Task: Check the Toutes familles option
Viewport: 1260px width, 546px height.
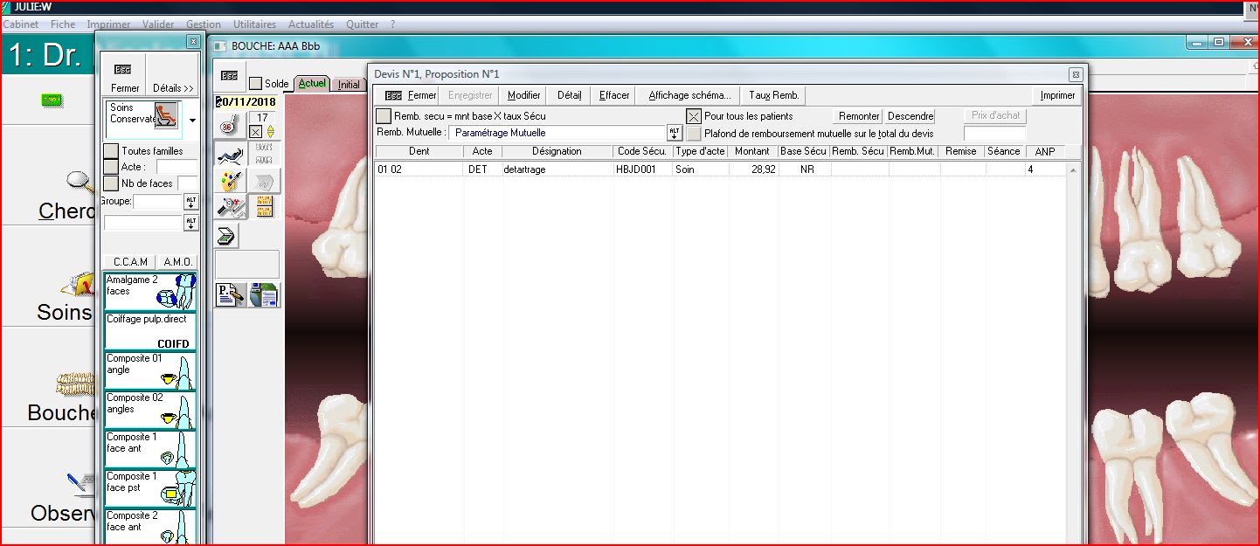Action: coord(111,151)
